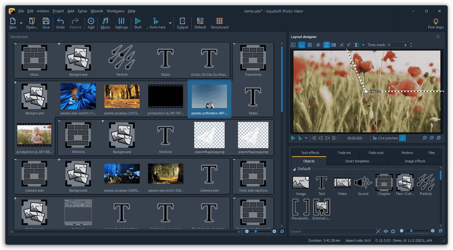Switch to the Image effects tab
The height and width of the screenshot is (250, 453).
coord(415,161)
